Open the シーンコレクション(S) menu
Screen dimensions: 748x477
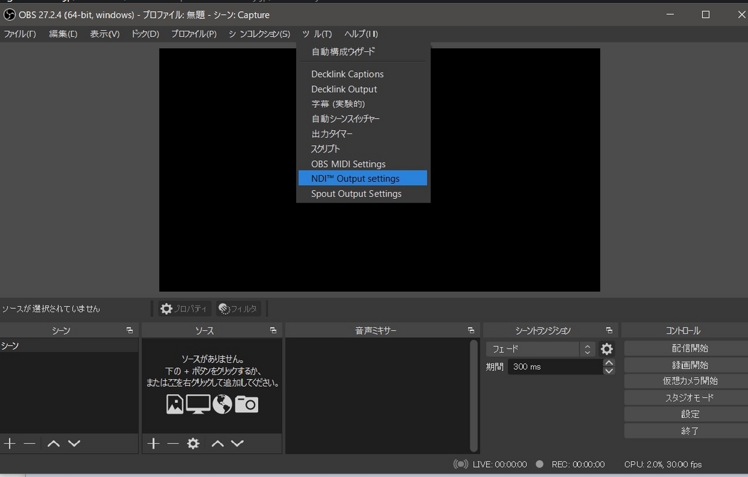pos(259,34)
